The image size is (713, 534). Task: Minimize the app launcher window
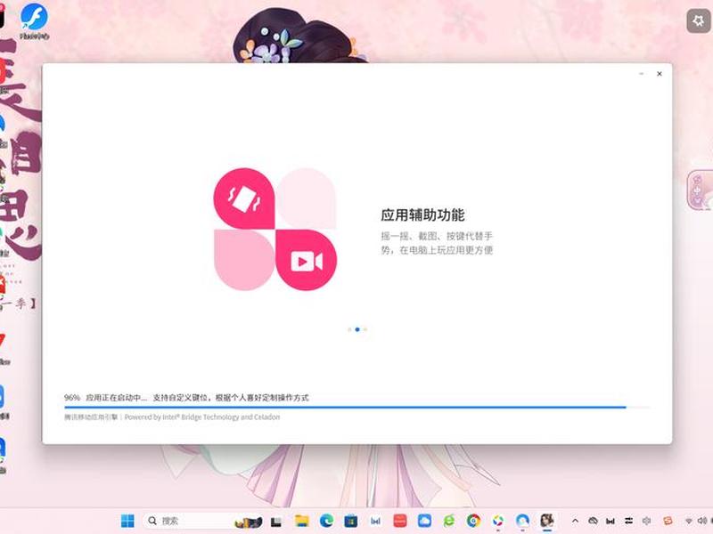[641, 74]
